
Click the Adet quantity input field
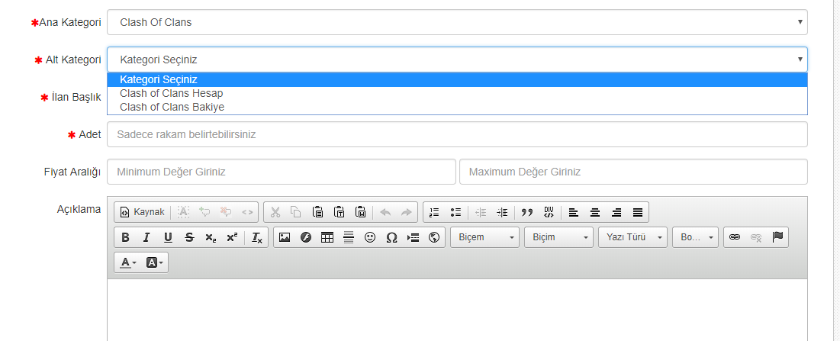[457, 134]
